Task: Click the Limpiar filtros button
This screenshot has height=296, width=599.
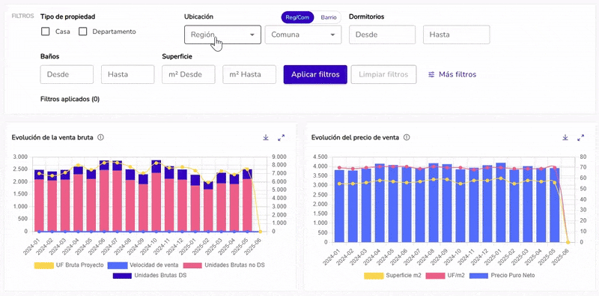Action: pyautogui.click(x=383, y=75)
